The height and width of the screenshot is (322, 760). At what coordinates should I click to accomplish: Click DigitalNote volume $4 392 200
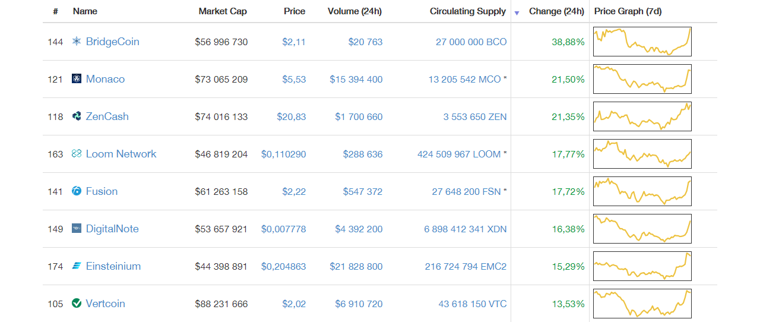pyautogui.click(x=359, y=229)
